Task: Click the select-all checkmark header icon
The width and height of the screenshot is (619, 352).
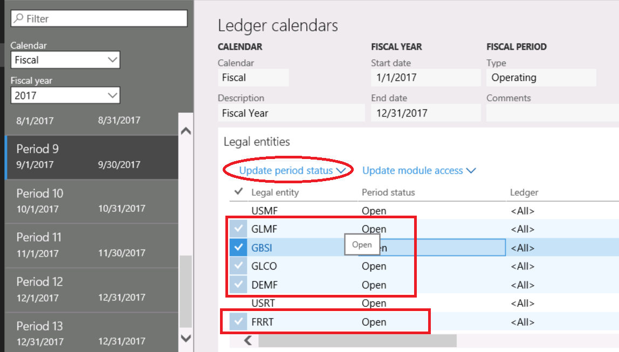Action: coord(238,192)
